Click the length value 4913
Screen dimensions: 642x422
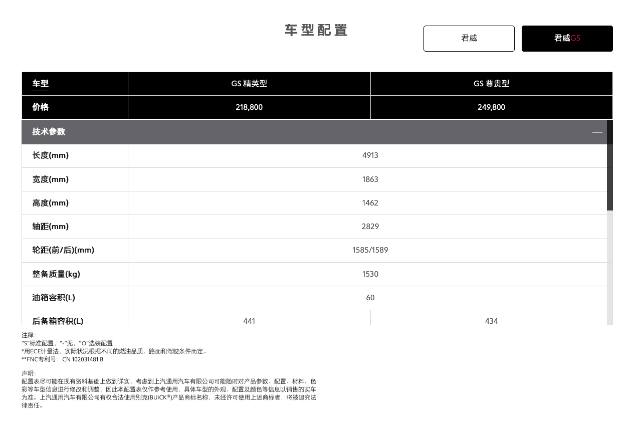(x=370, y=155)
